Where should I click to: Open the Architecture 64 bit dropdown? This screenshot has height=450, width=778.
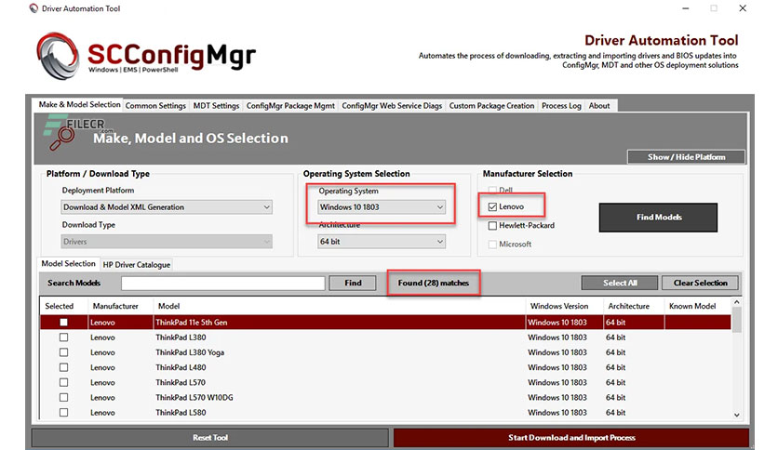381,242
